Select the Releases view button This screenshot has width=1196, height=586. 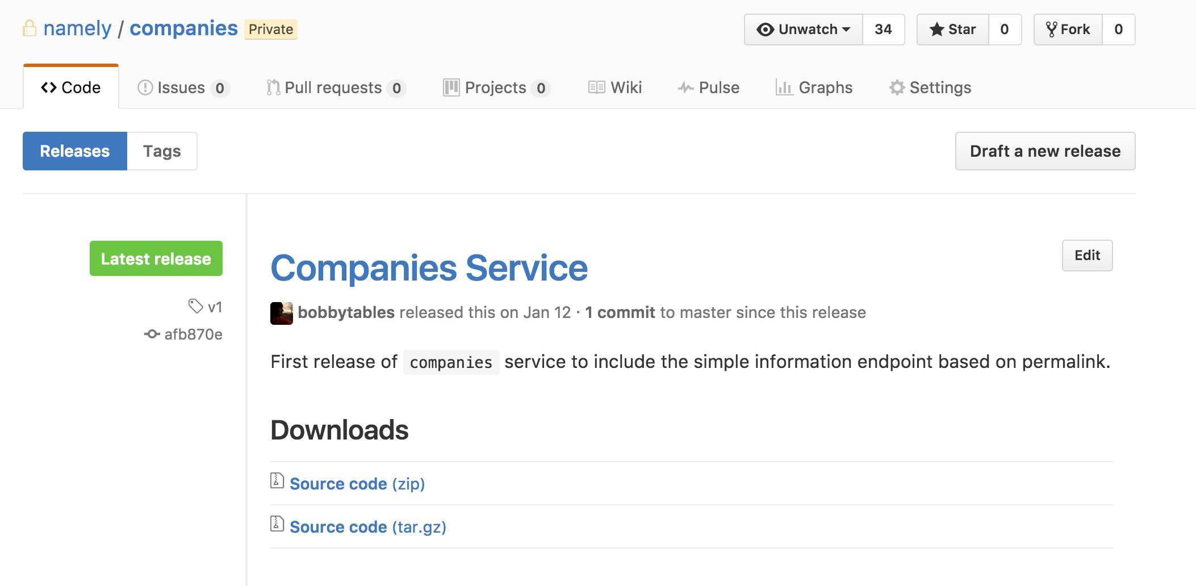75,151
